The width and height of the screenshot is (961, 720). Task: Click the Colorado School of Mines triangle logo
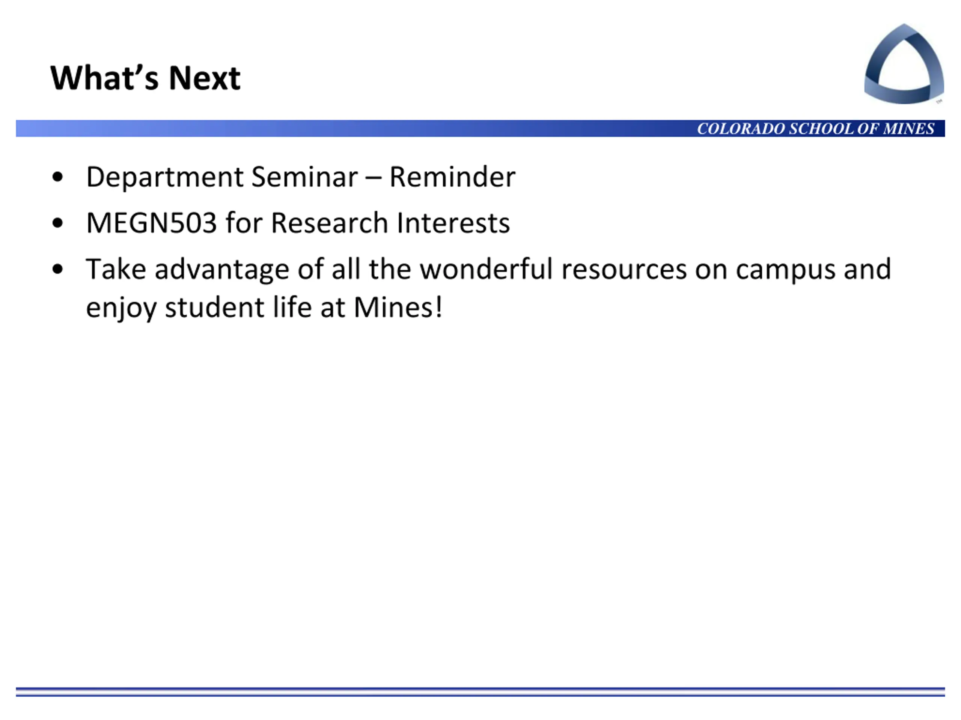tap(904, 63)
